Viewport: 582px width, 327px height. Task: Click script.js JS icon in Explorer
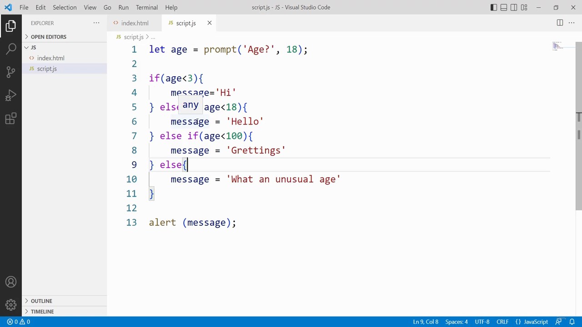click(31, 69)
